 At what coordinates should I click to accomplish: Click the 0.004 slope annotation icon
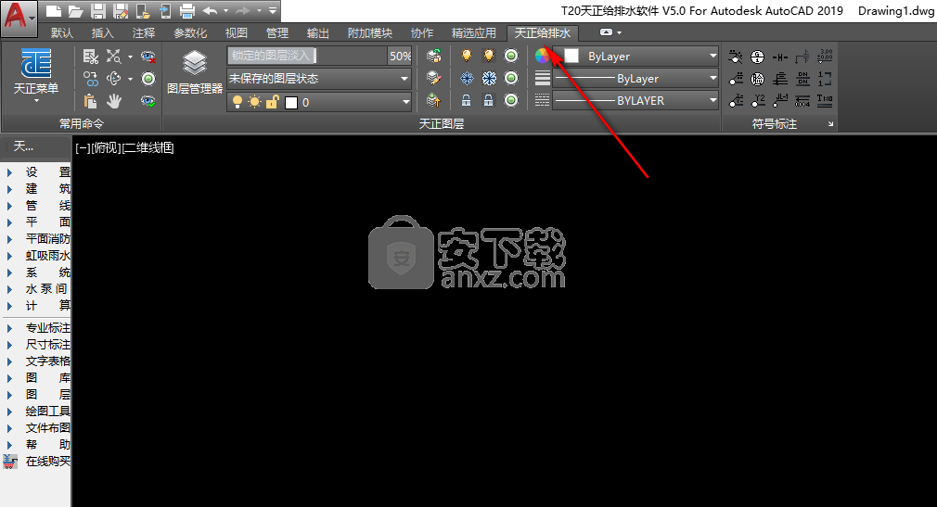coord(802,100)
